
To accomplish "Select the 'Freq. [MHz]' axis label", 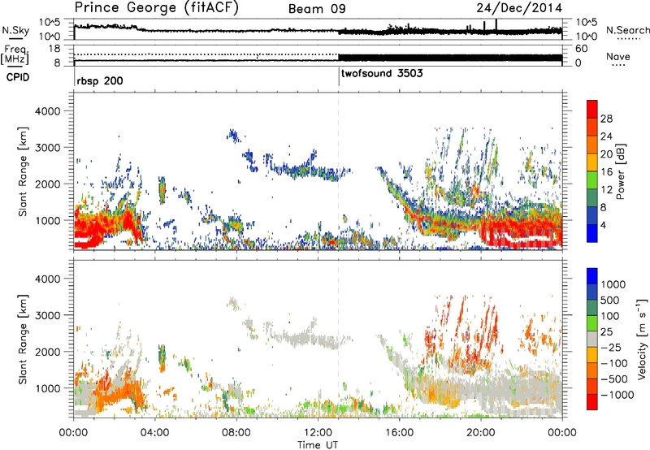I will click(x=15, y=55).
